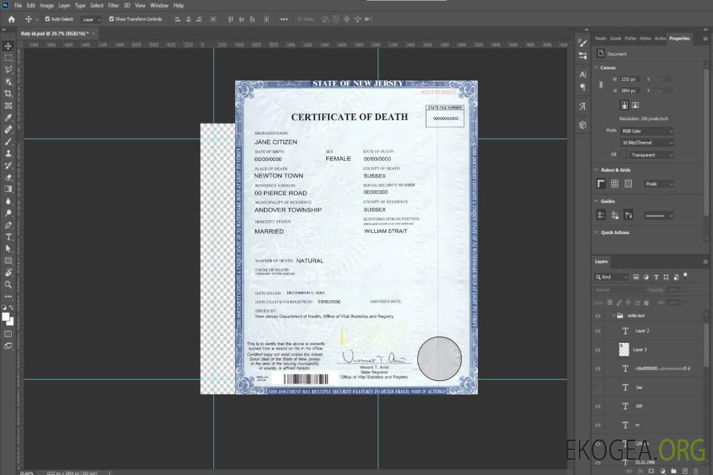Screen dimensions: 713x475
Task: Hide the '169' text layer
Action: point(598,406)
